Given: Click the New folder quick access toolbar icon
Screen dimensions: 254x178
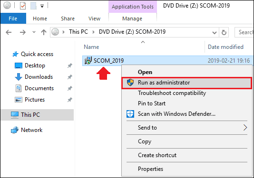Looking at the screenshot, I should tap(33, 6).
